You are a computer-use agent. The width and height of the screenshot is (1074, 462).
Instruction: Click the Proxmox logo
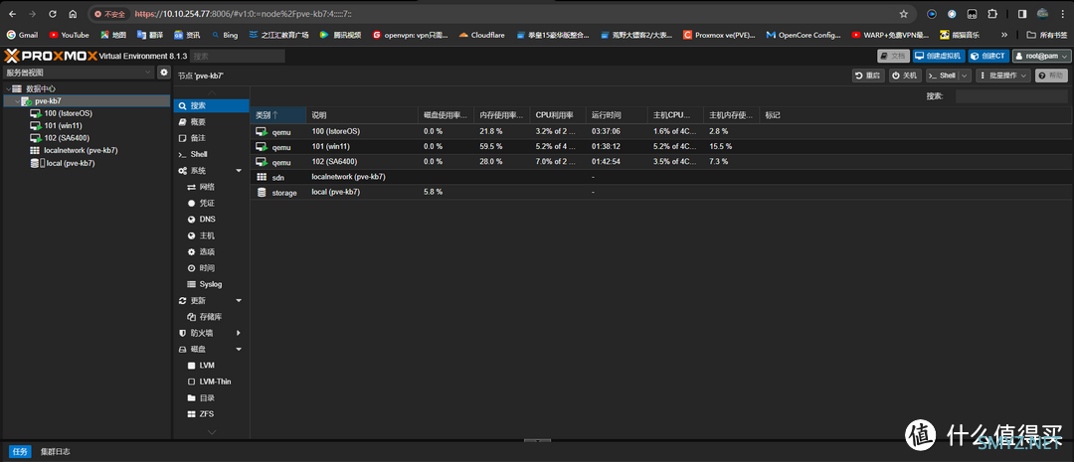[x=52, y=56]
